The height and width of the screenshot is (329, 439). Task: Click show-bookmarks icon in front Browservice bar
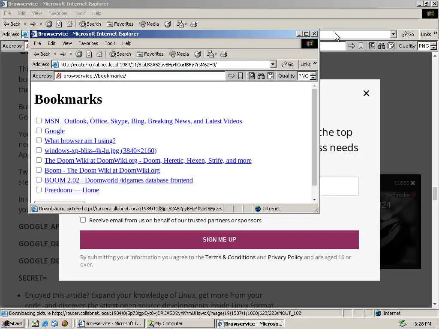click(x=251, y=76)
